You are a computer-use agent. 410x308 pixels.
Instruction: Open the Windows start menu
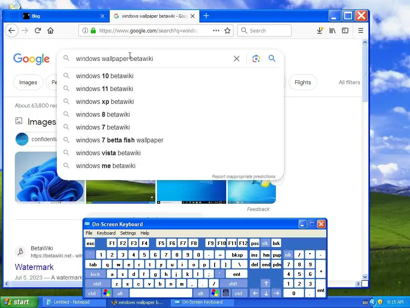pyautogui.click(x=19, y=302)
